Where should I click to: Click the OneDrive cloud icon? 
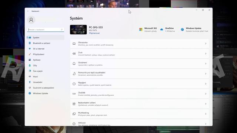[161, 30]
